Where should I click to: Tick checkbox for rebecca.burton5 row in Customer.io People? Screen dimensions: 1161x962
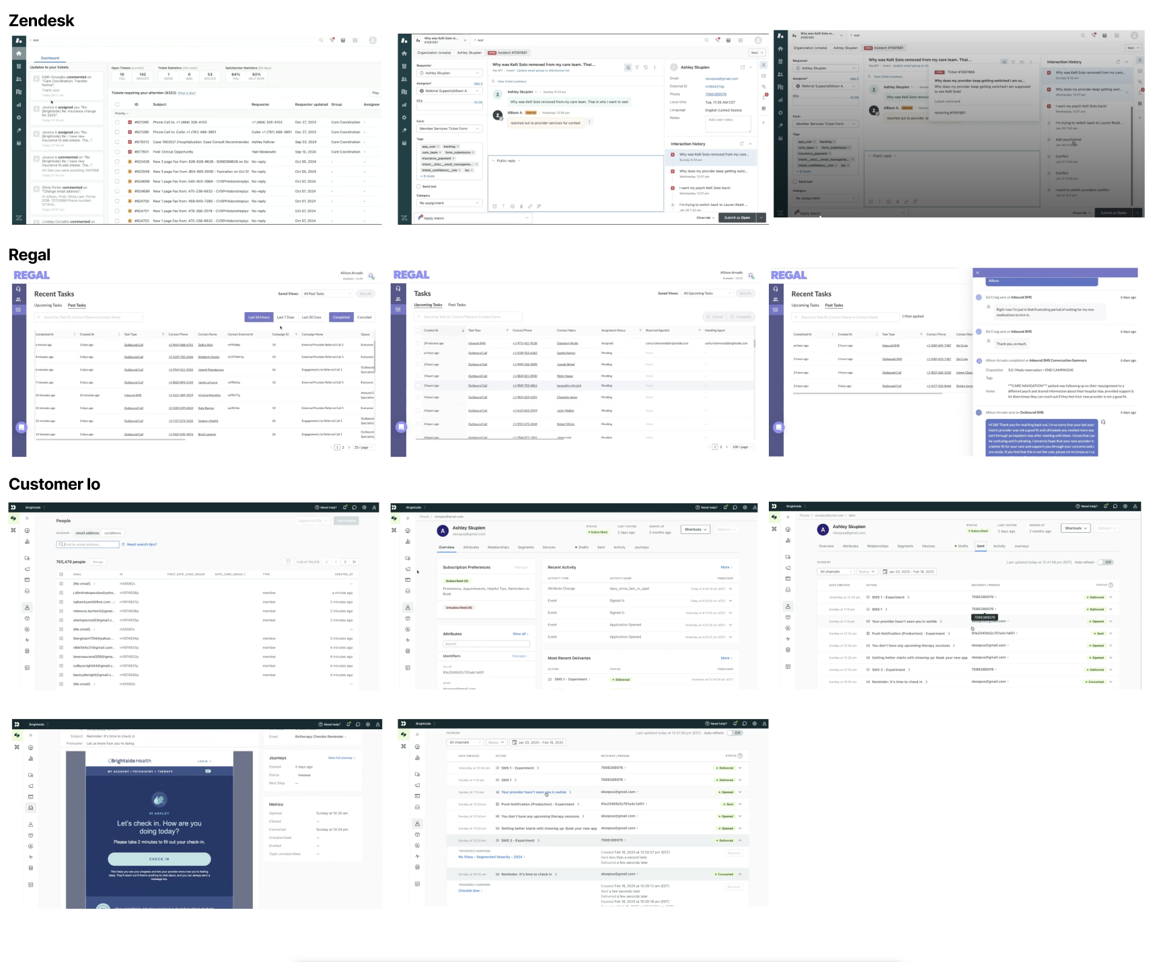[x=61, y=611]
